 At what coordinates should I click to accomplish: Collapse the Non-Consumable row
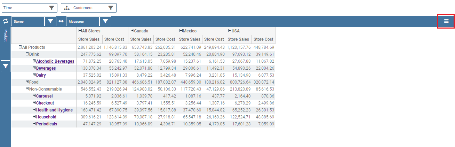pyautogui.click(x=27, y=89)
